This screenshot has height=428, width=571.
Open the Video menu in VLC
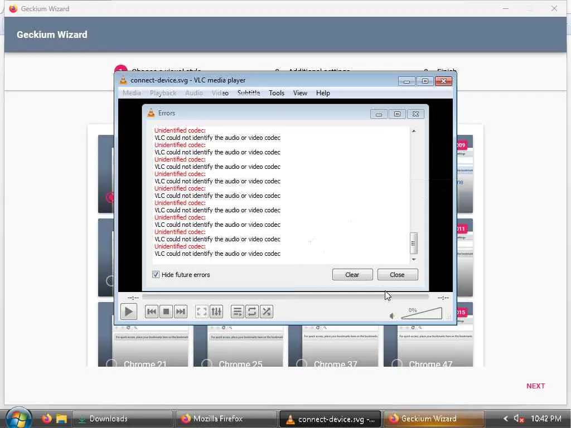[220, 93]
